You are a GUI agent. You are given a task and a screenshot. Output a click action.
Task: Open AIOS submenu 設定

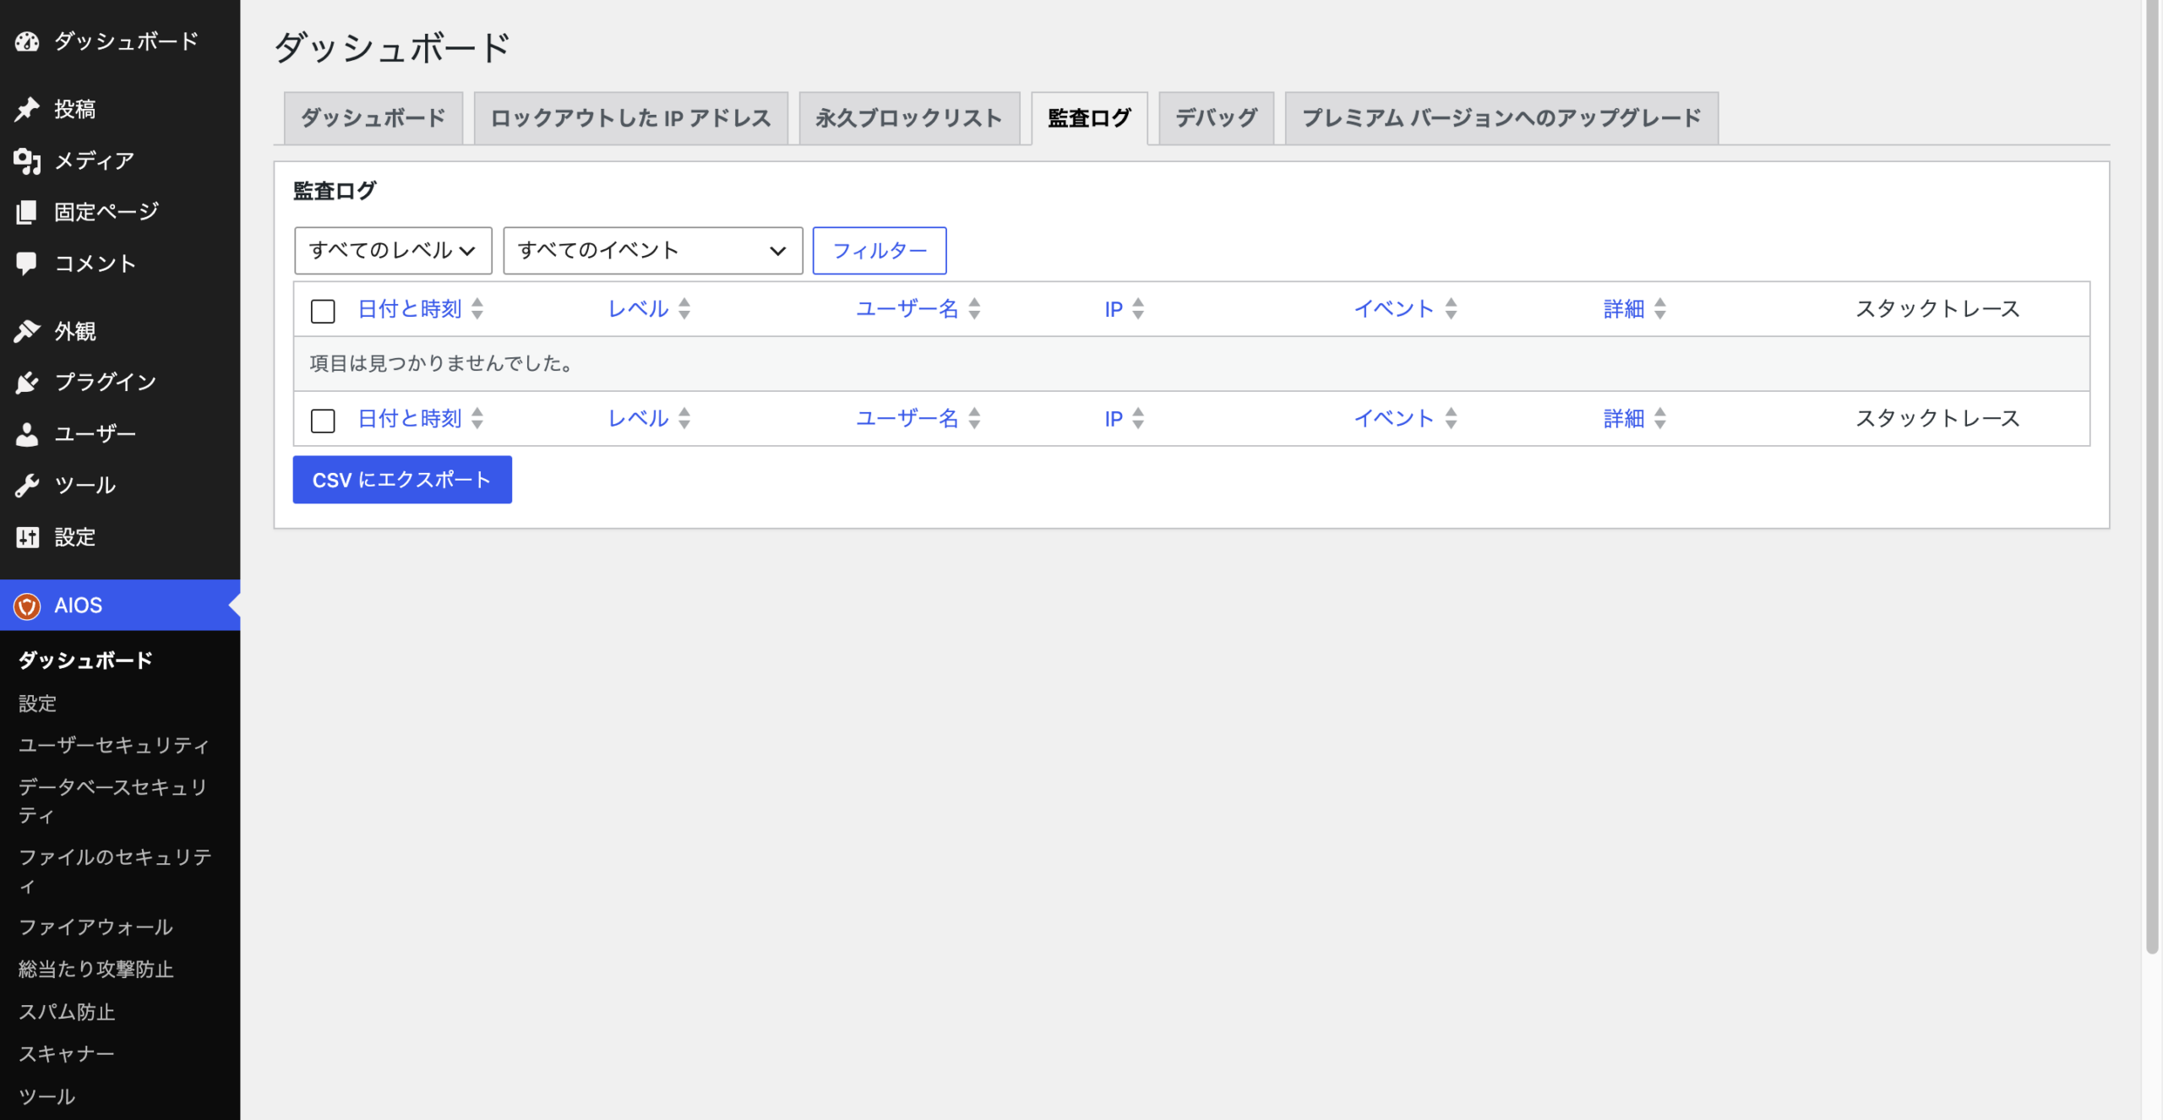click(38, 704)
